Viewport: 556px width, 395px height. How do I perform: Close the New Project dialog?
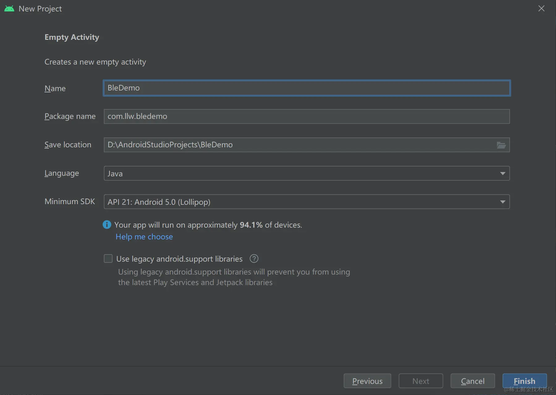click(x=541, y=9)
